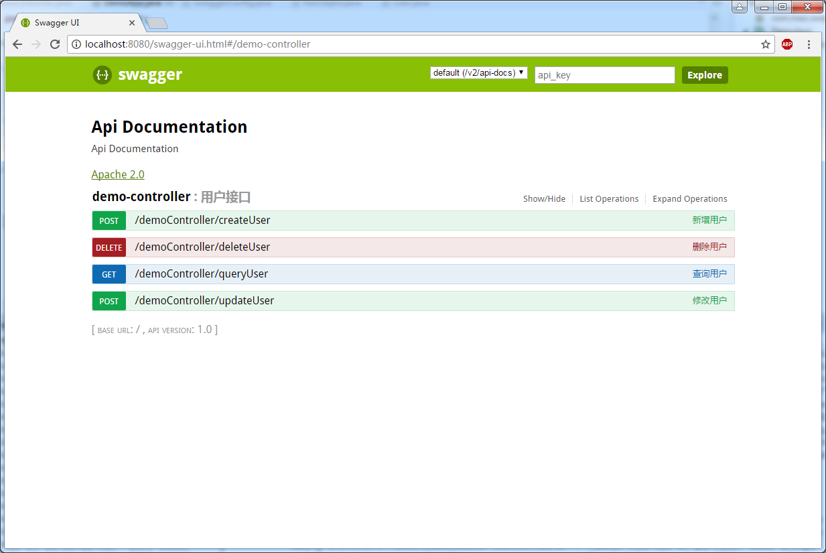Viewport: 826px width, 553px height.
Task: Open the Apache 2.0 license link
Action: [x=118, y=174]
